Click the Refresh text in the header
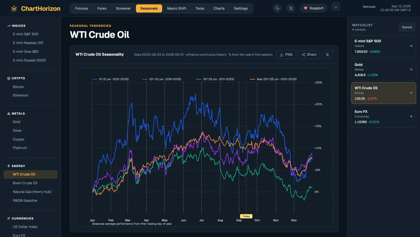Viewport: 420px width, 237px height. pos(369,7)
